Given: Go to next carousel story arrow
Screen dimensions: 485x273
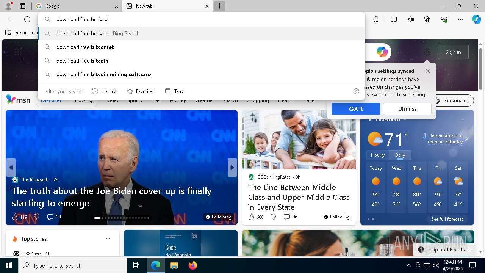Looking at the screenshot, I should click(x=232, y=168).
